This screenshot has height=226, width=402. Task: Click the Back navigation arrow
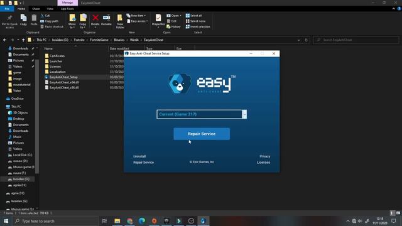click(x=5, y=40)
